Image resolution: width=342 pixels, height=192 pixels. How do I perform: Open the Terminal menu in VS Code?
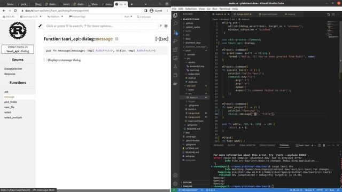[224, 9]
